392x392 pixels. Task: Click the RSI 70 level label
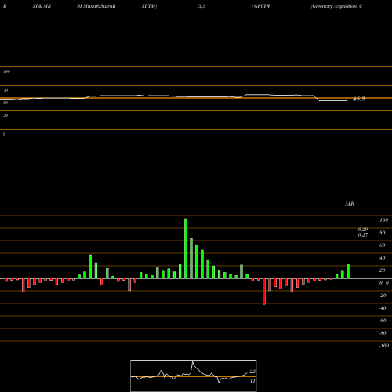(x=5, y=90)
